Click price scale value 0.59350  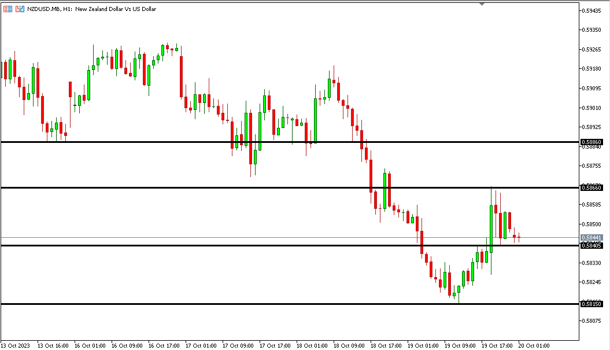pos(591,30)
